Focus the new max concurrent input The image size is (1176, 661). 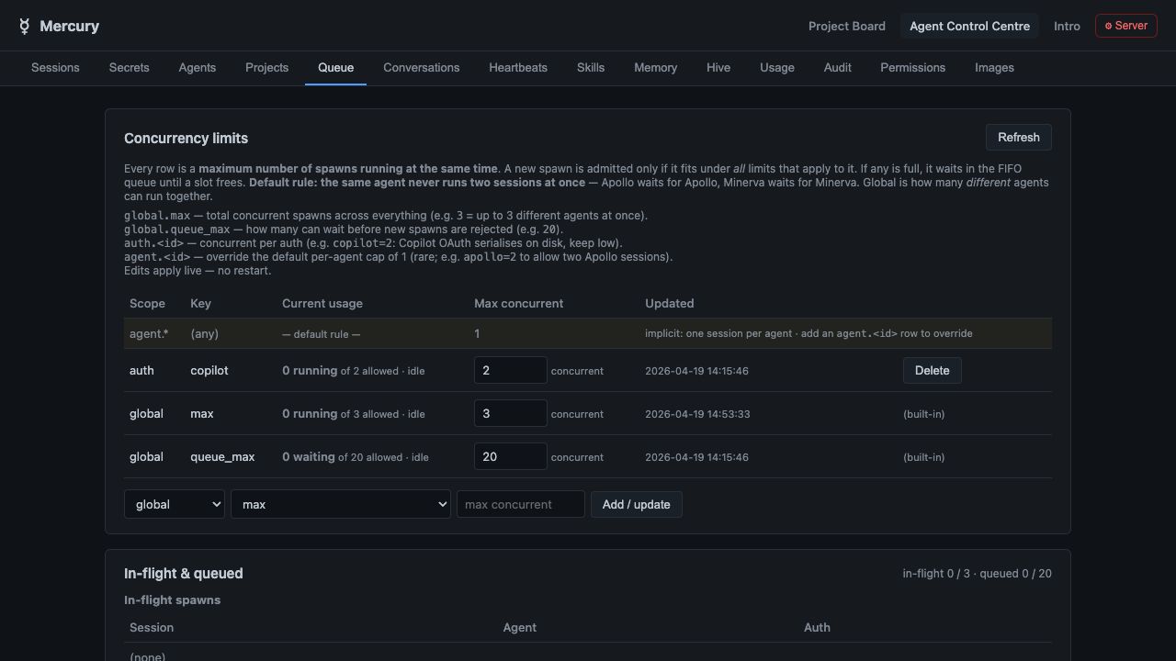pyautogui.click(x=520, y=505)
